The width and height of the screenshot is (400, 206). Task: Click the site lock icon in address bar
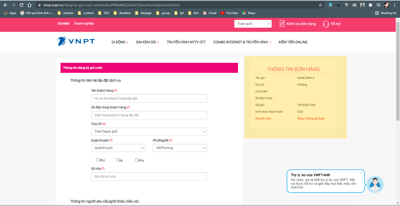coord(39,5)
